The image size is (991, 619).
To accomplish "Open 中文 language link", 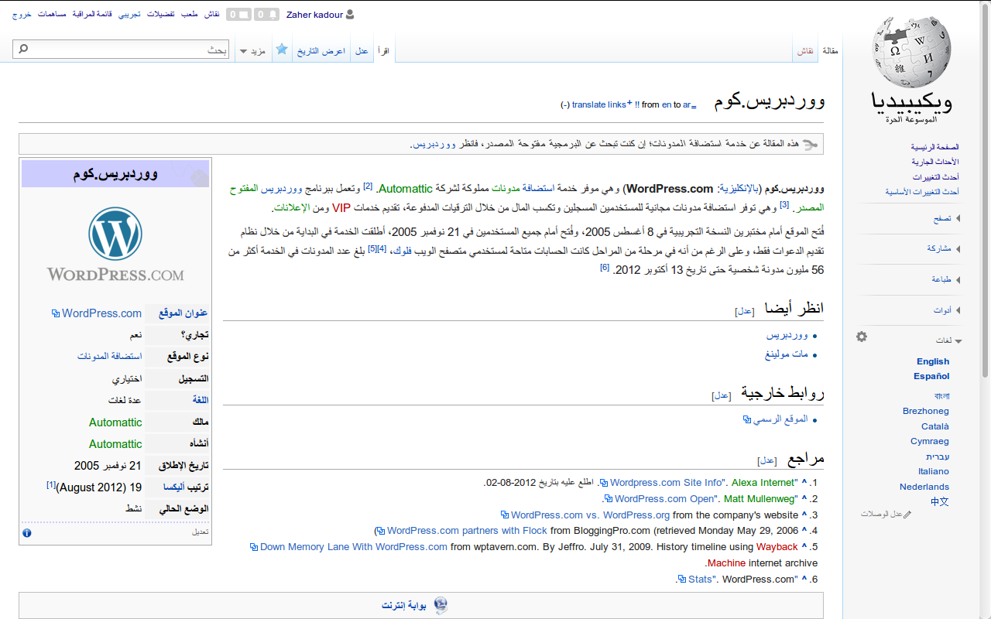I will pyautogui.click(x=940, y=501).
